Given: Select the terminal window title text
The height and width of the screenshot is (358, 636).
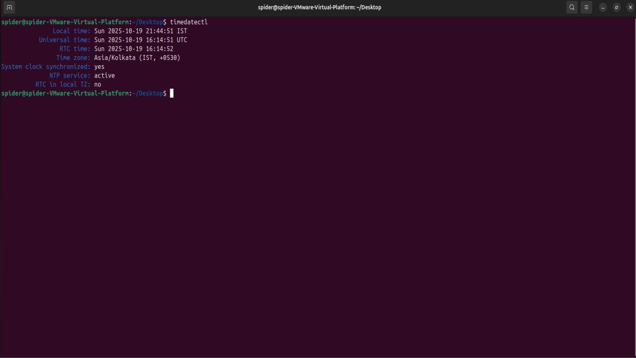Looking at the screenshot, I should point(318,7).
